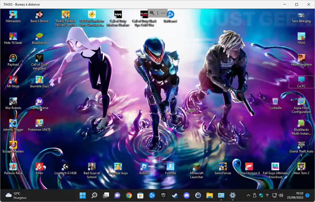Open Discord from the taskbar
Viewport: 315px width, 202px height.
point(187,195)
